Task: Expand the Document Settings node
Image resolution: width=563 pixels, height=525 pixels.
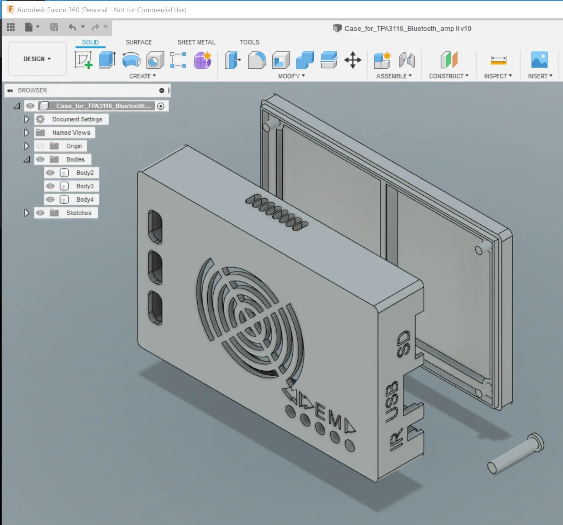Action: pos(26,119)
